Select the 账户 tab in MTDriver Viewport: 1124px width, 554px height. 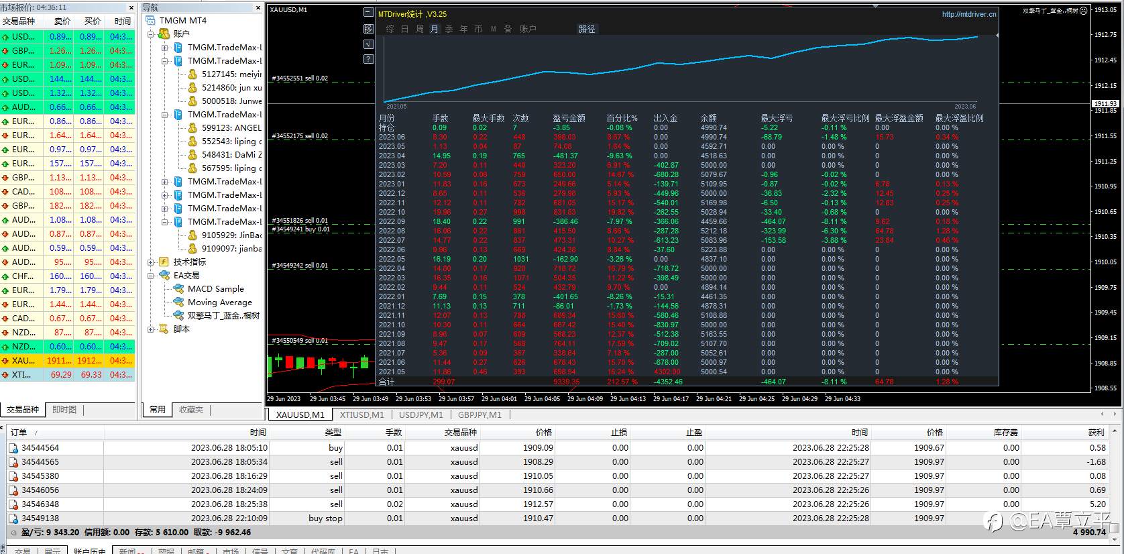(528, 29)
